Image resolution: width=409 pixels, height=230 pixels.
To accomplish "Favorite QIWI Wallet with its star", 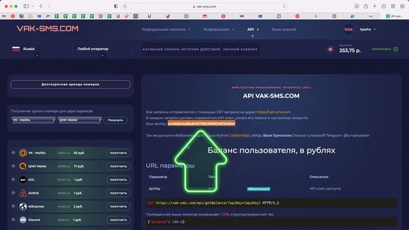I will (13, 166).
